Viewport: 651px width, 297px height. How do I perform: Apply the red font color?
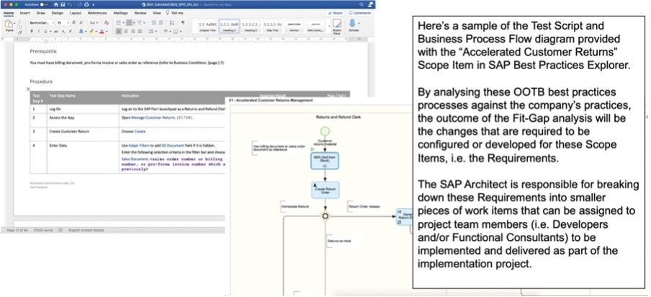[102, 31]
